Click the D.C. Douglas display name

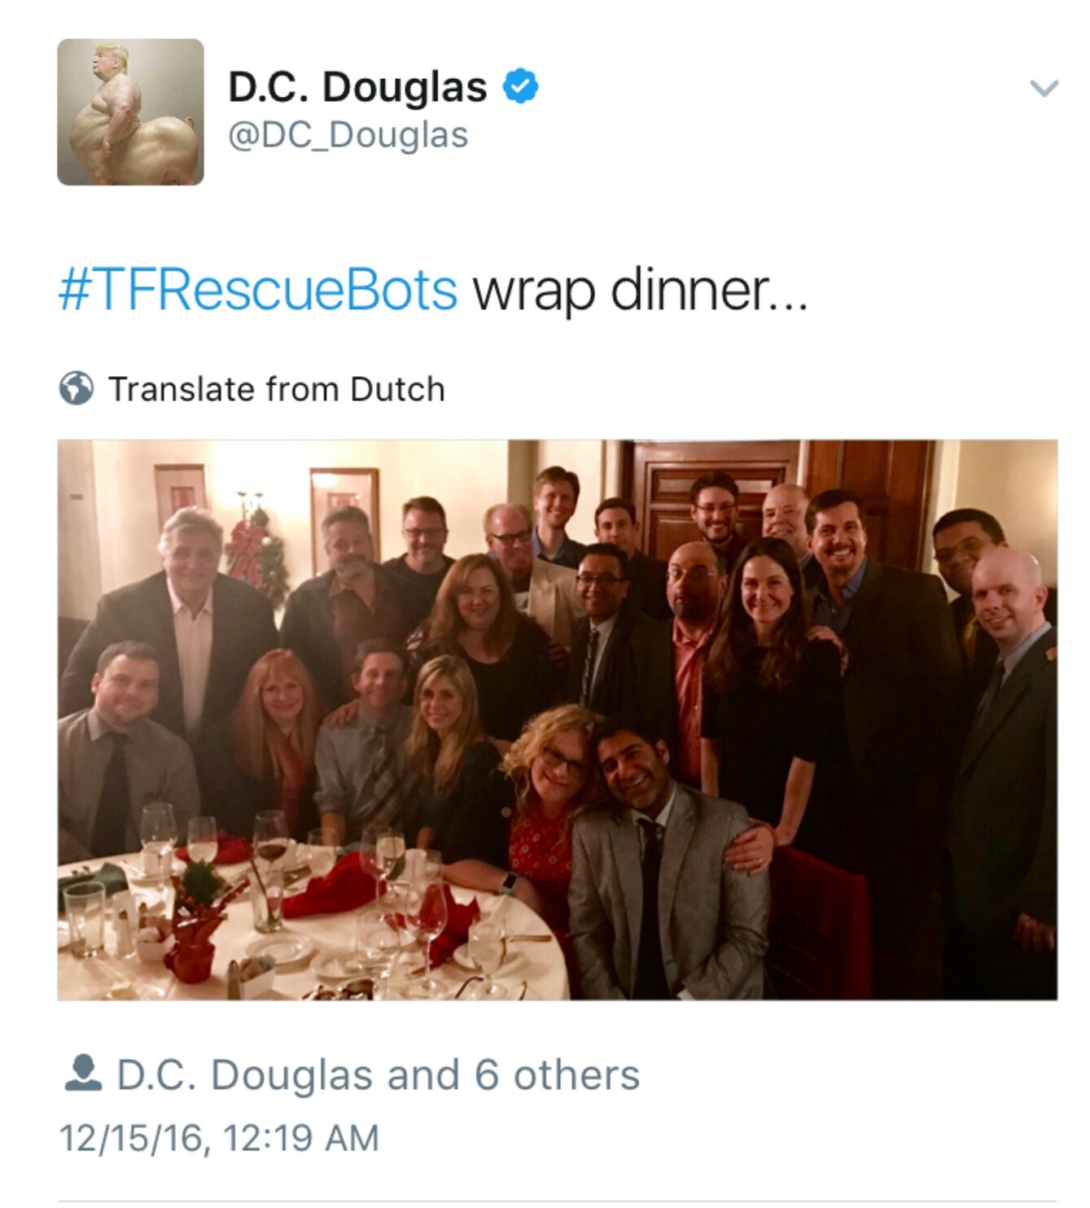coord(357,87)
